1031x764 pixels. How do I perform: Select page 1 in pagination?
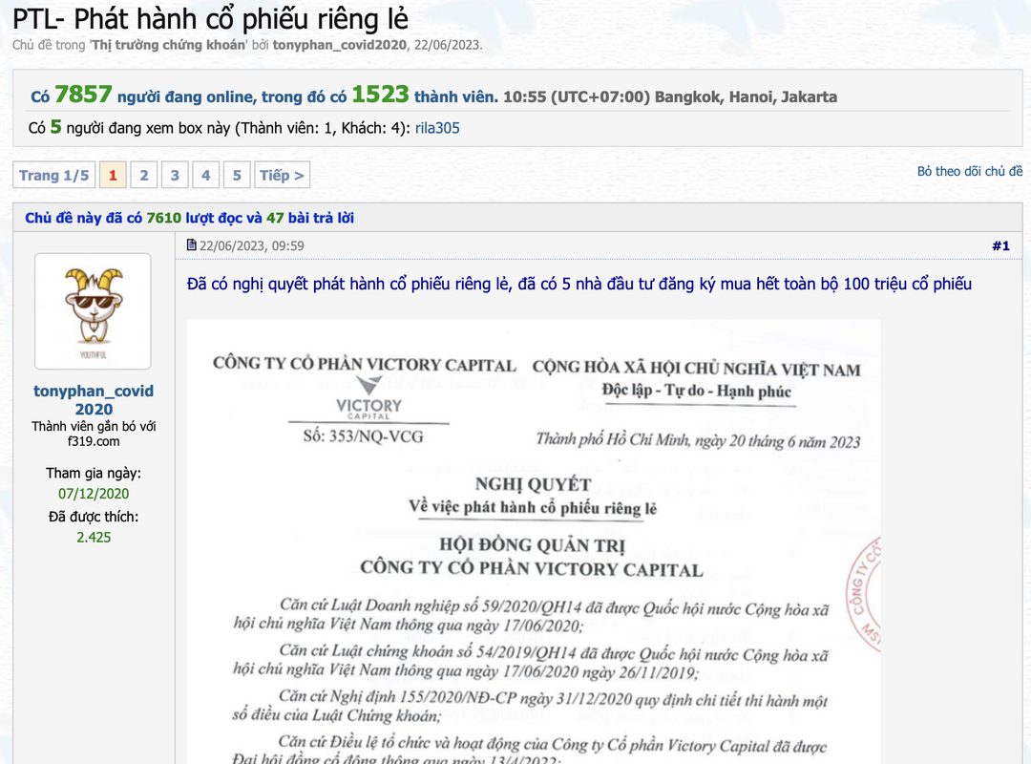[x=113, y=175]
